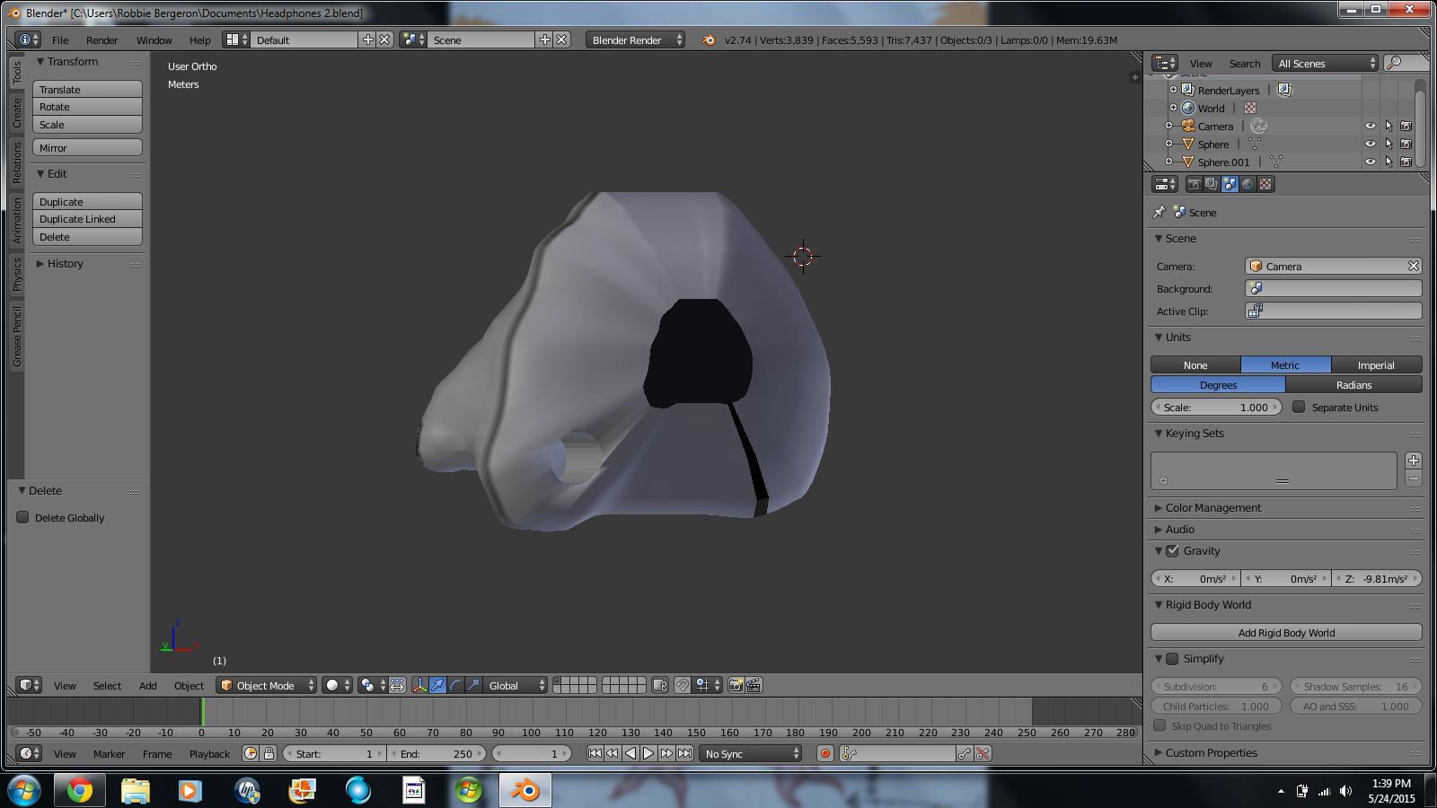Pin the Scene properties context
The width and height of the screenshot is (1437, 808).
coord(1159,212)
